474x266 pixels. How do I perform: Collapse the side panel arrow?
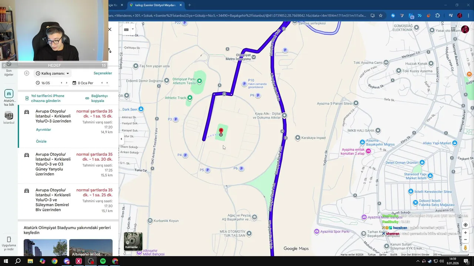[x=121, y=139]
